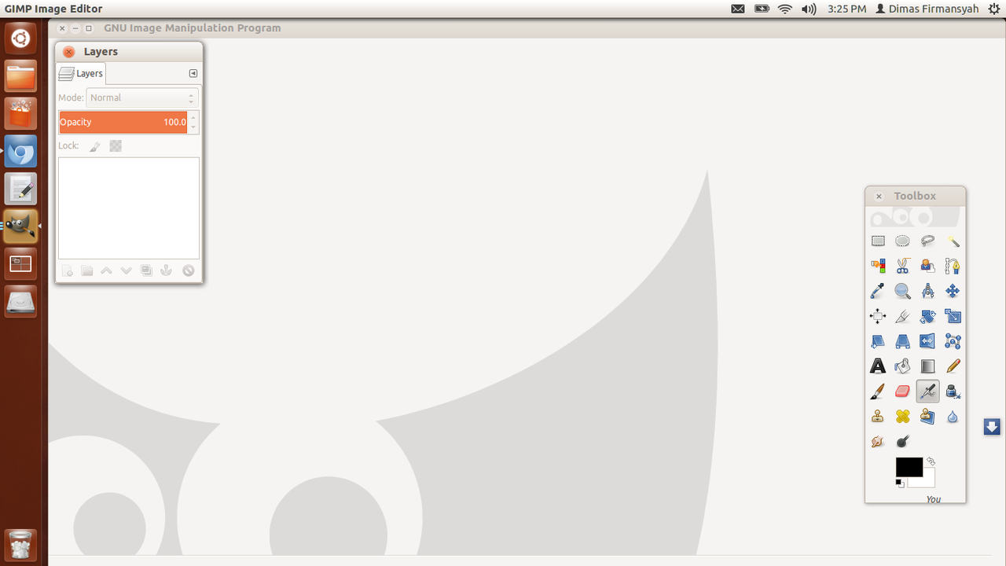Lower the layer with the down arrow
This screenshot has height=566, width=1006.
point(126,270)
